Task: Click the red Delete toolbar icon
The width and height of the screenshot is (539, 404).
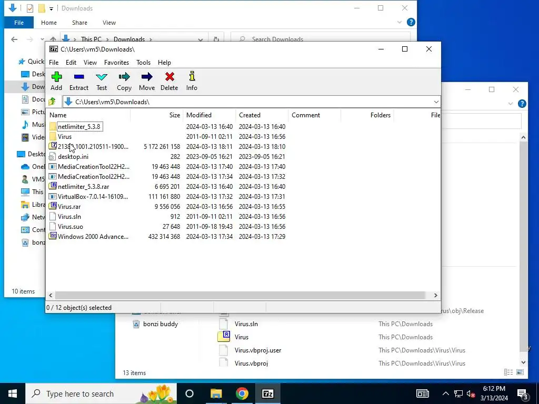Action: pos(169,77)
